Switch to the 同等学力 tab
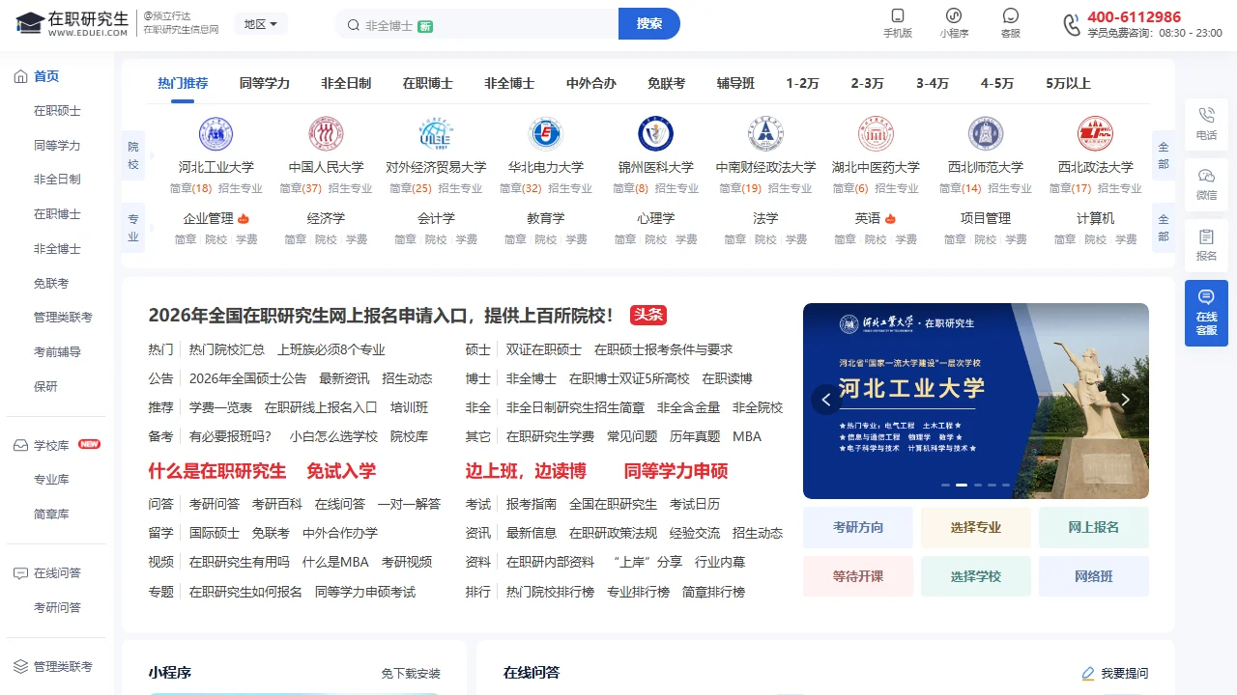This screenshot has height=695, width=1237. [x=265, y=83]
